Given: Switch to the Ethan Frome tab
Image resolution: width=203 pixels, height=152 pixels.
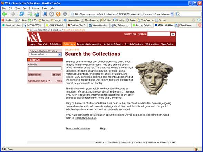Looking at the screenshot, I should click(186, 25).
